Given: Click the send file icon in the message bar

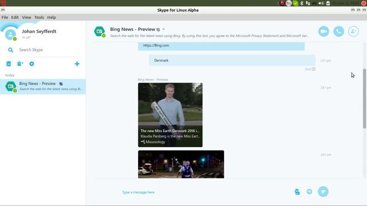Looking at the screenshot, I should pos(297,192).
